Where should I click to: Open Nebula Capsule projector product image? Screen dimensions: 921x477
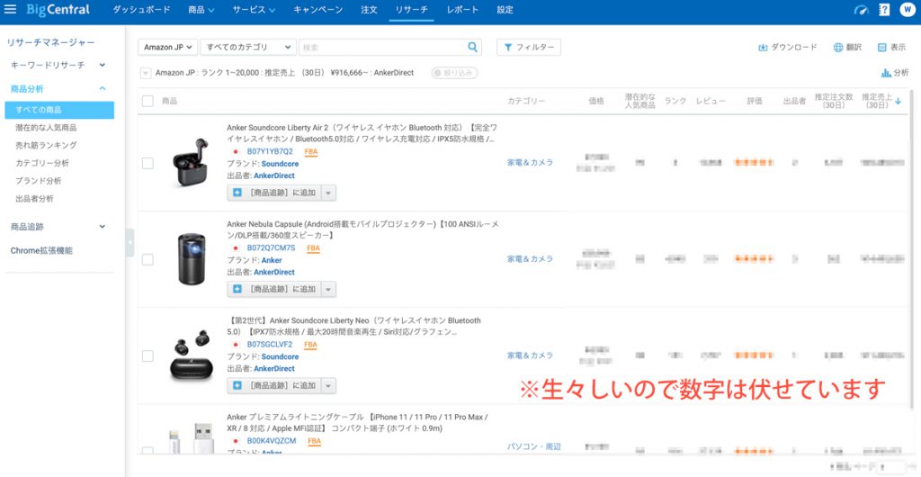click(x=191, y=258)
